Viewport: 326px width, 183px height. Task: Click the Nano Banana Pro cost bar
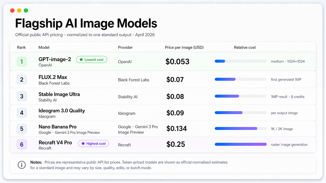(x=241, y=128)
